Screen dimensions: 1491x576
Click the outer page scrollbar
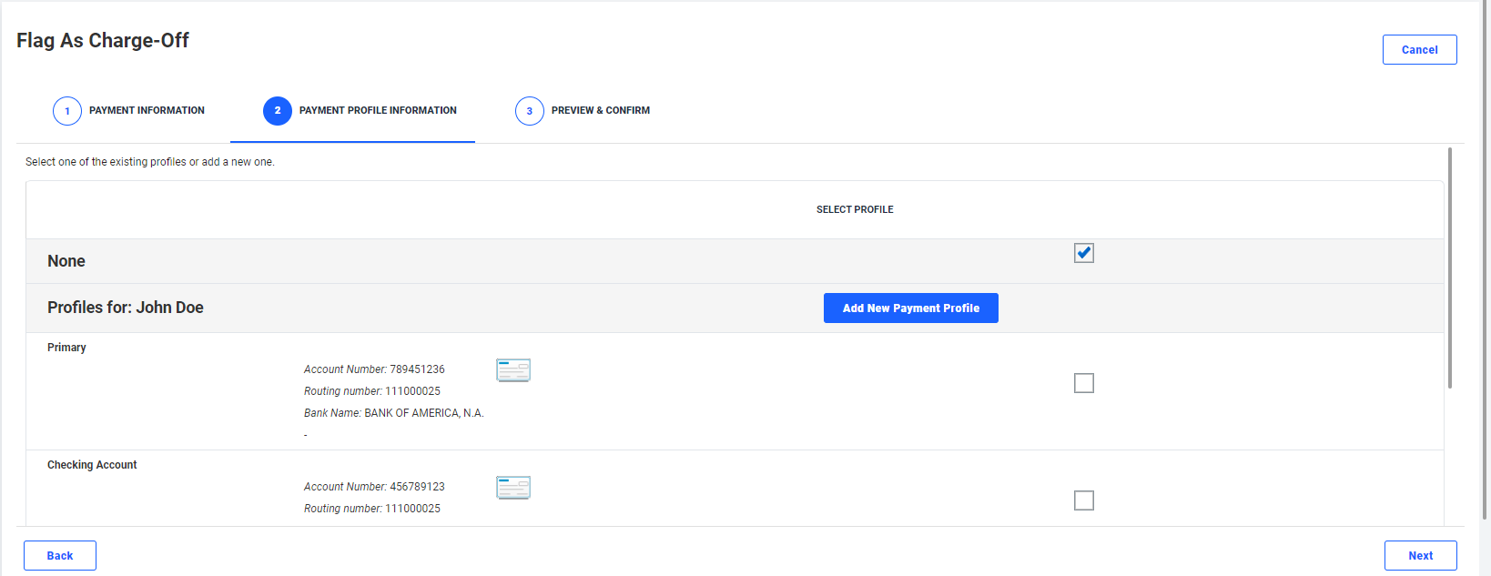tap(1486, 262)
